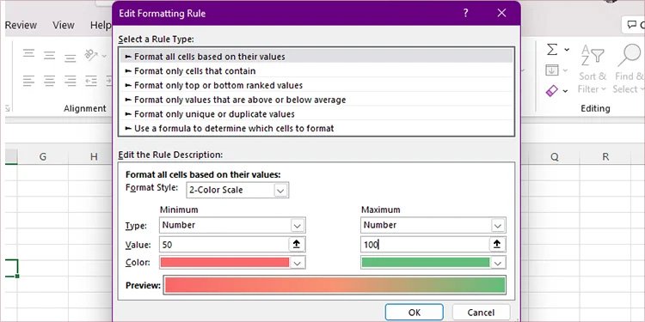This screenshot has width=645, height=322.
Task: Open the Maximum color dropdown arrow
Action: tap(498, 263)
